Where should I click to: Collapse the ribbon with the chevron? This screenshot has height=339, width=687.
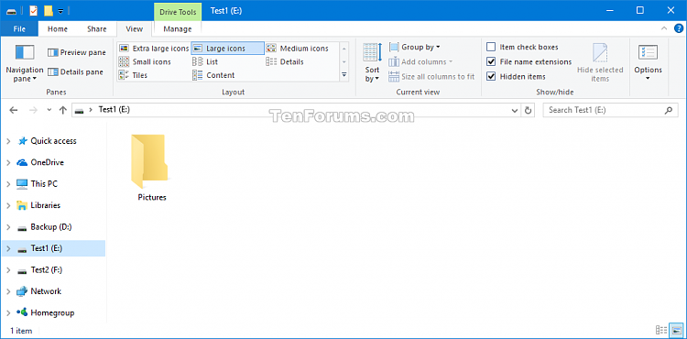point(663,28)
